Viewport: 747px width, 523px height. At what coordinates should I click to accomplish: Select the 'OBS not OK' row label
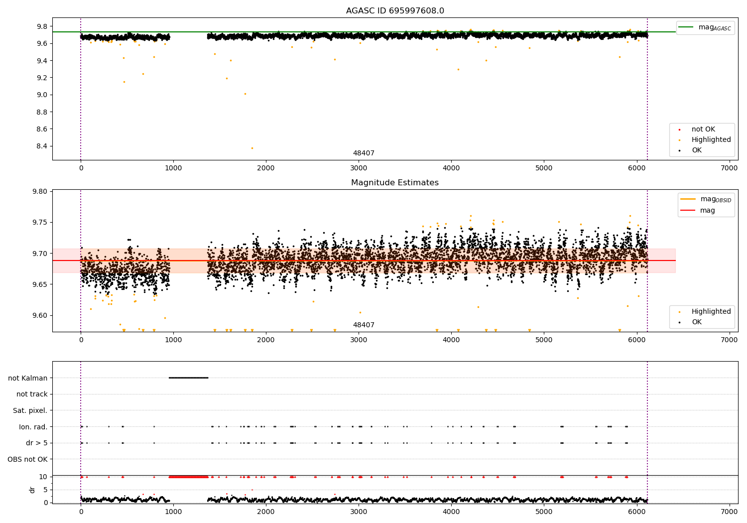pos(27,459)
